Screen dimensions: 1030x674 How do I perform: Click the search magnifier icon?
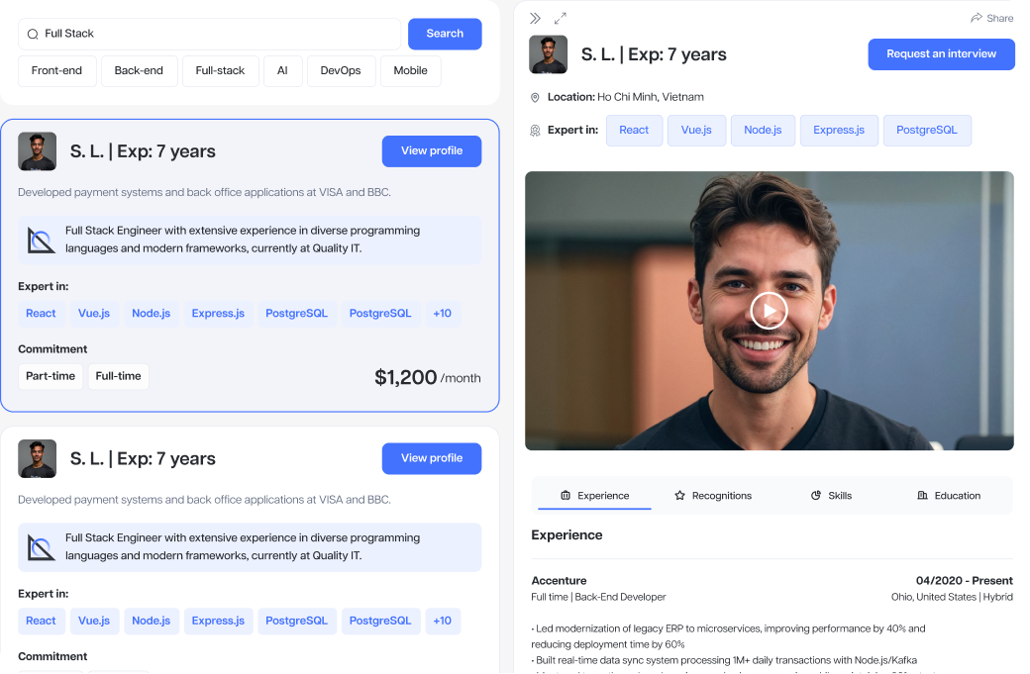pyautogui.click(x=32, y=34)
